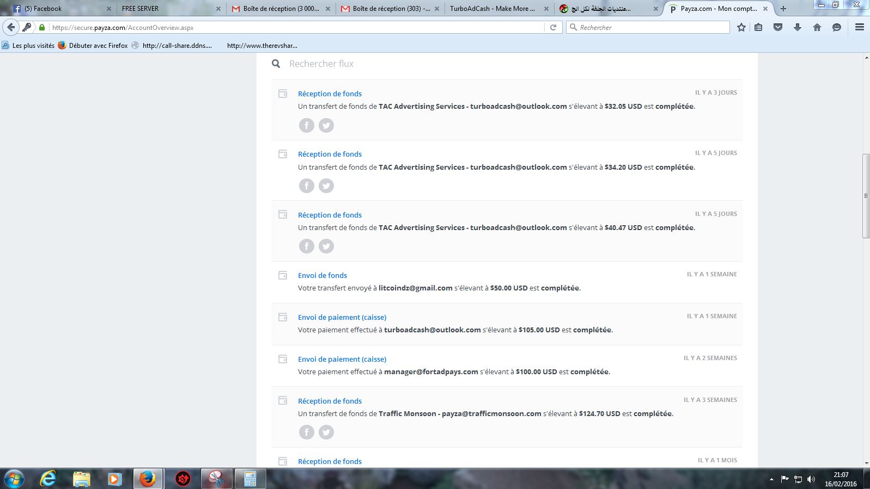Switch to the Boîte de réception (303) tab

click(x=390, y=9)
